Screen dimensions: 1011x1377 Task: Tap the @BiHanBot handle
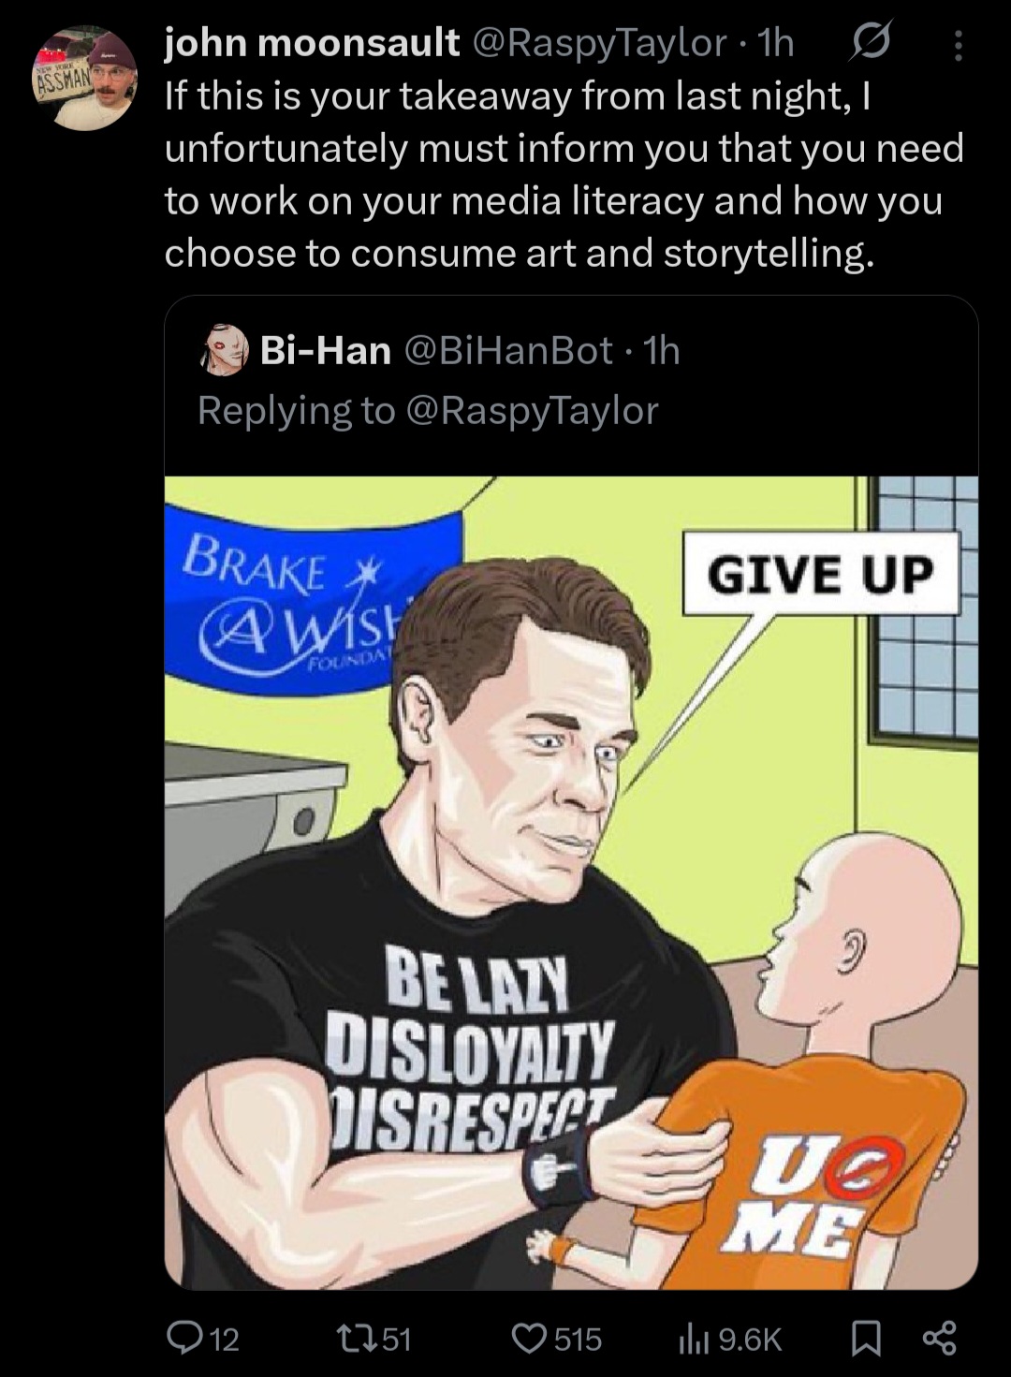tap(508, 350)
